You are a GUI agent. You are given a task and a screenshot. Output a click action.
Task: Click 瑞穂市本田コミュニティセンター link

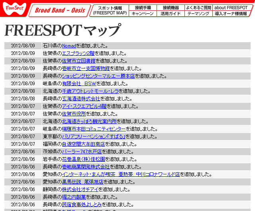94,129
